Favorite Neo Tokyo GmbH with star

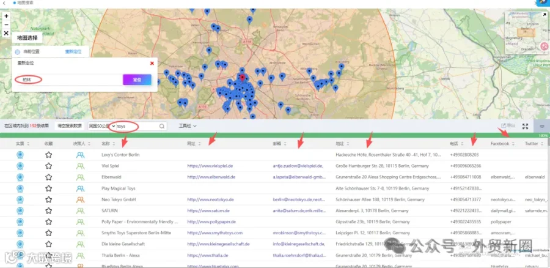pyautogui.click(x=48, y=200)
